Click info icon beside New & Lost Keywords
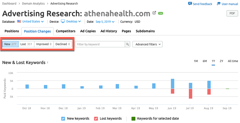Screen dimensions: 240x123 [x=48, y=63]
